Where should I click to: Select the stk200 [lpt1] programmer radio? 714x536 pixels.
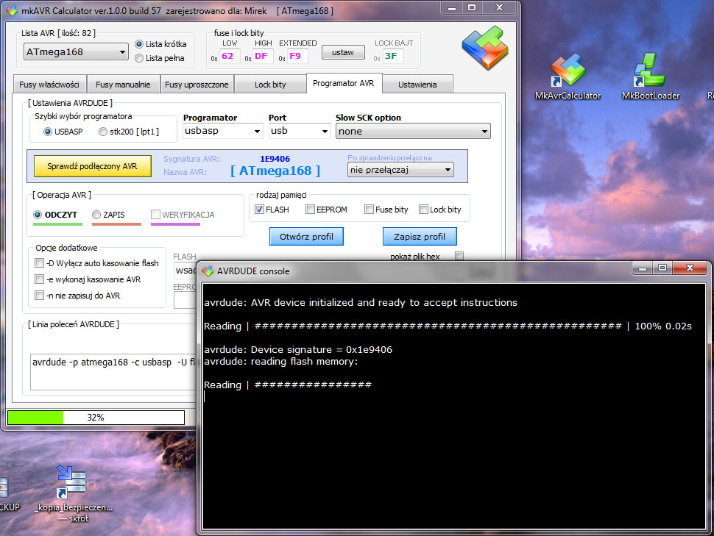point(103,132)
